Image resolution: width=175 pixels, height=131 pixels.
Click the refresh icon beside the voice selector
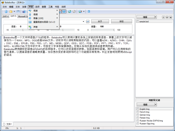87,21
